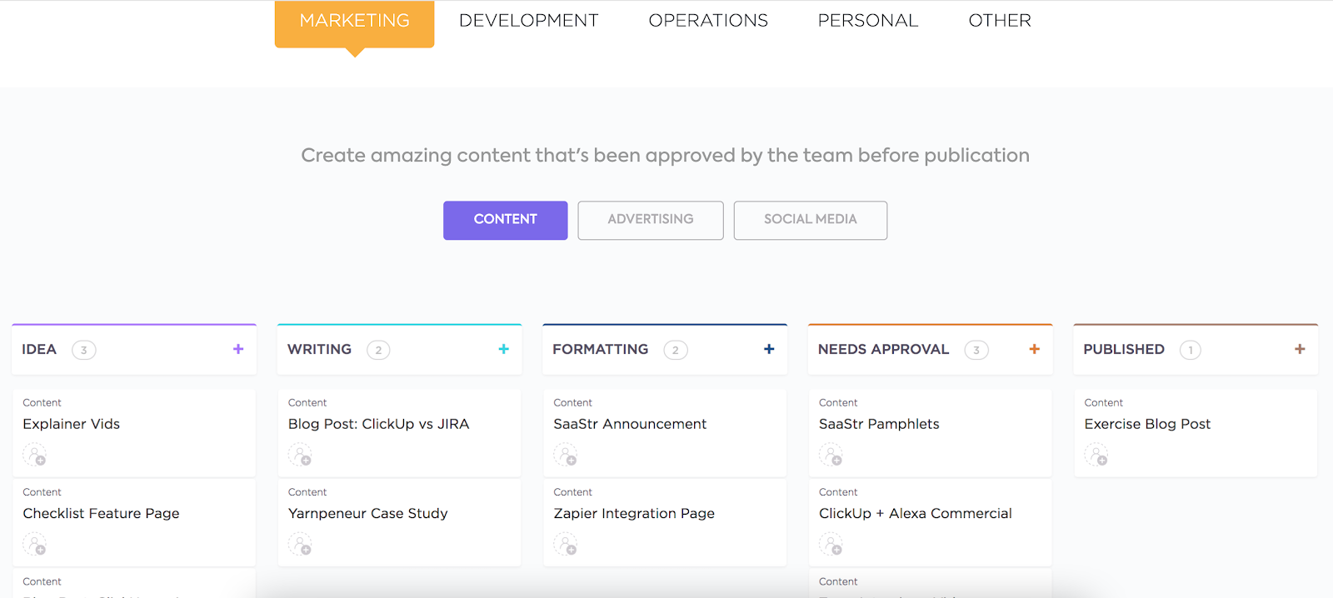
Task: Switch to the OTHER tab
Action: click(1000, 21)
